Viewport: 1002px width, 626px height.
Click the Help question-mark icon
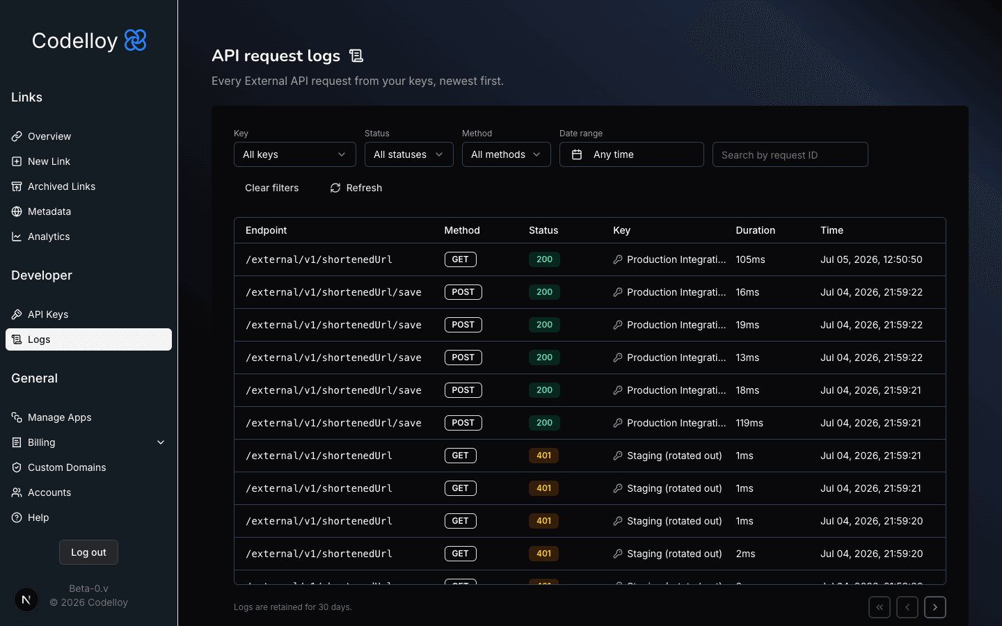(x=17, y=517)
